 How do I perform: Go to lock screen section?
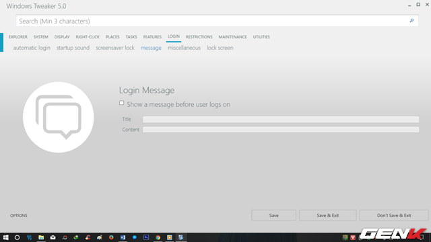tap(220, 48)
